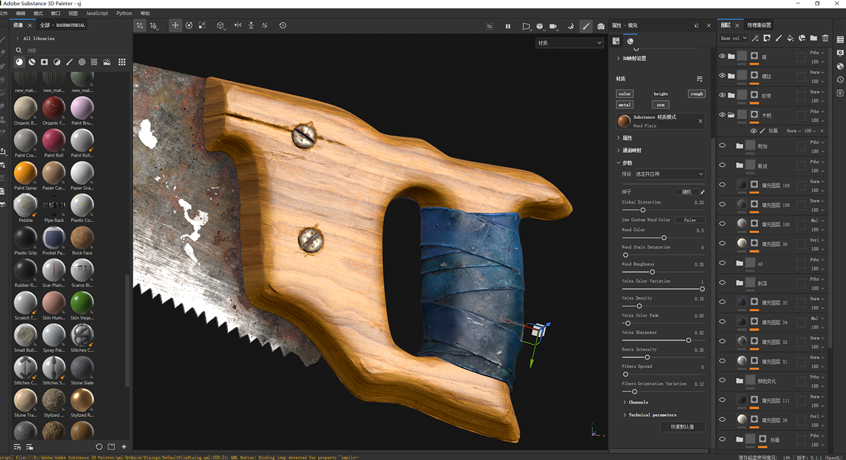Expand the Channels section

[638, 402]
